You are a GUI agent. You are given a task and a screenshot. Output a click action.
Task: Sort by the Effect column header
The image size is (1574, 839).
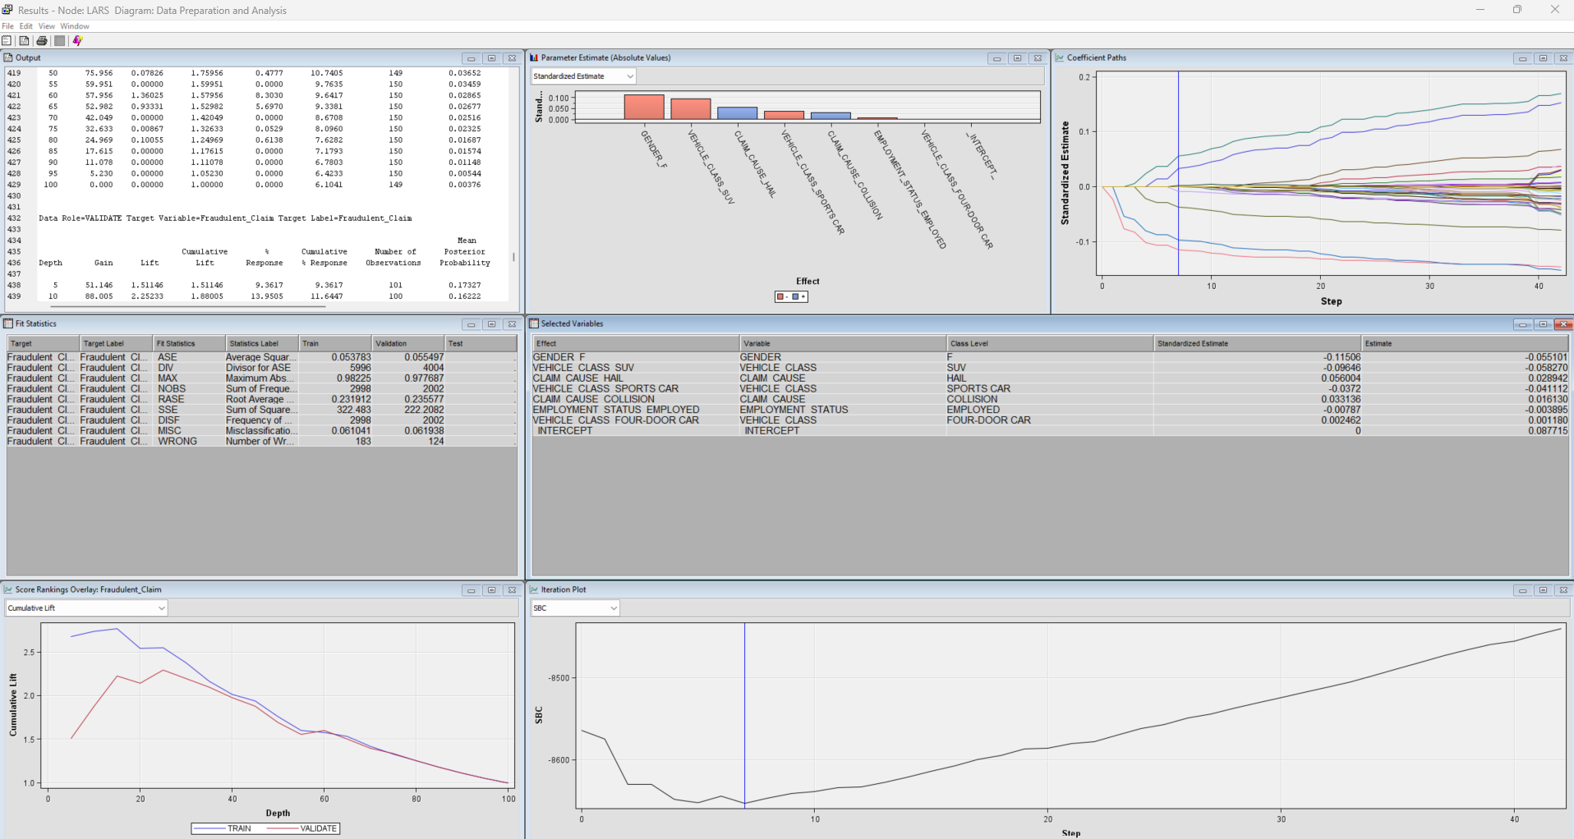(636, 343)
